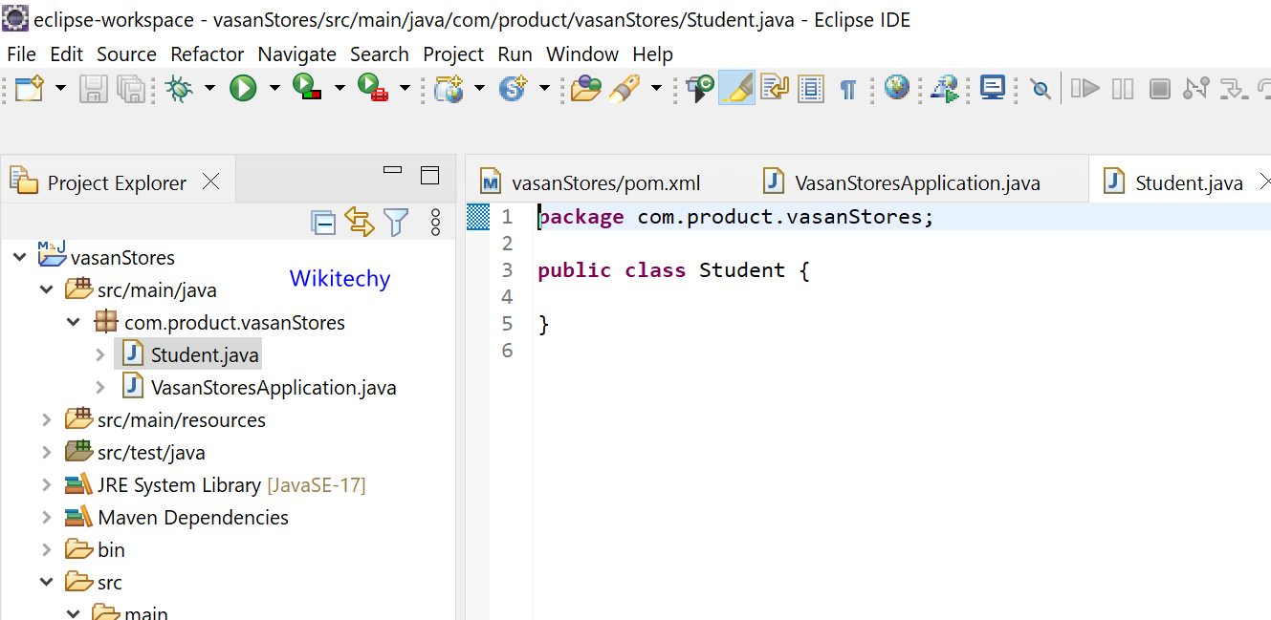The width and height of the screenshot is (1271, 620).
Task: Launch debugging via the Debug toolbar icon
Action: coord(178,88)
